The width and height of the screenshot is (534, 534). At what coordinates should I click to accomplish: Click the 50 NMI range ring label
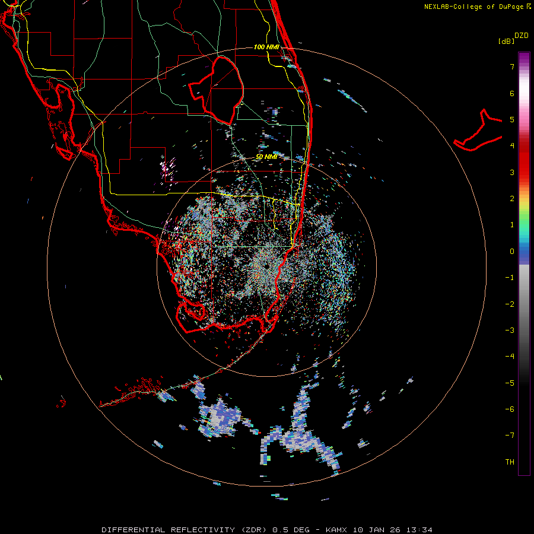click(266, 157)
